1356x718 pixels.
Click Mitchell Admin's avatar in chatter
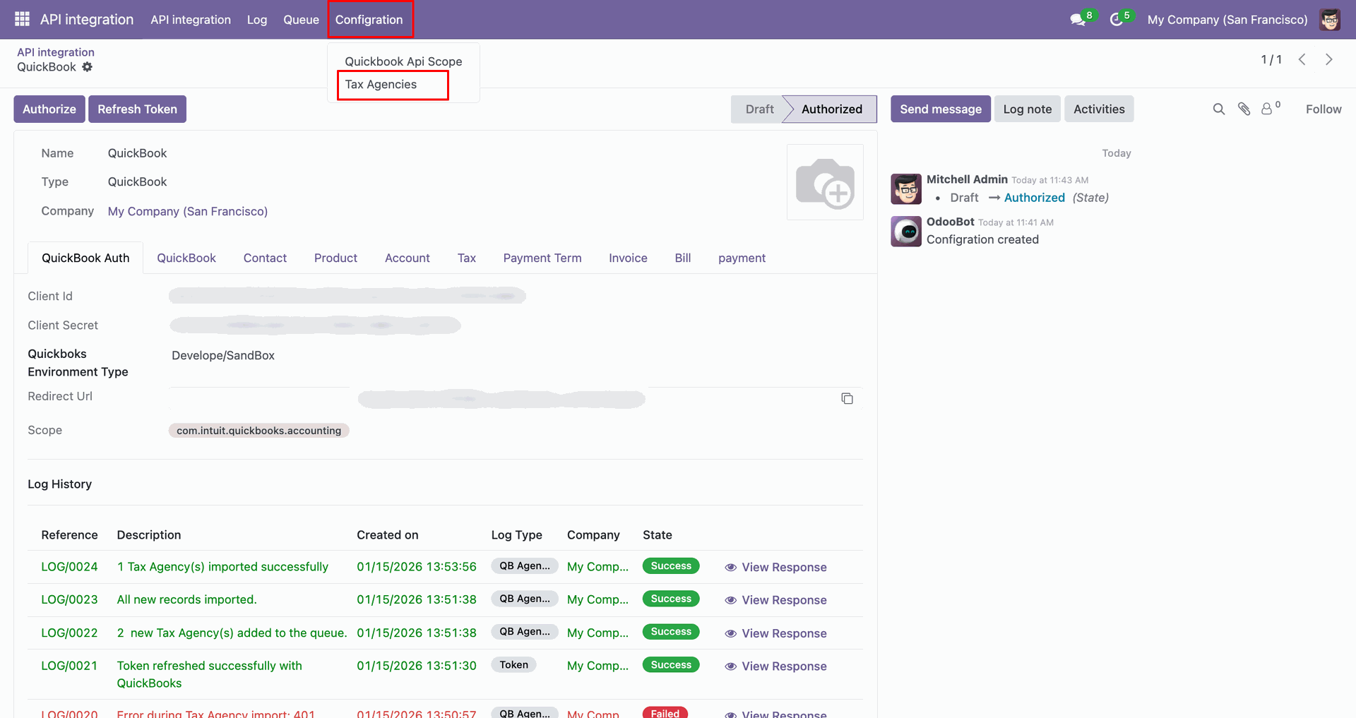tap(906, 189)
